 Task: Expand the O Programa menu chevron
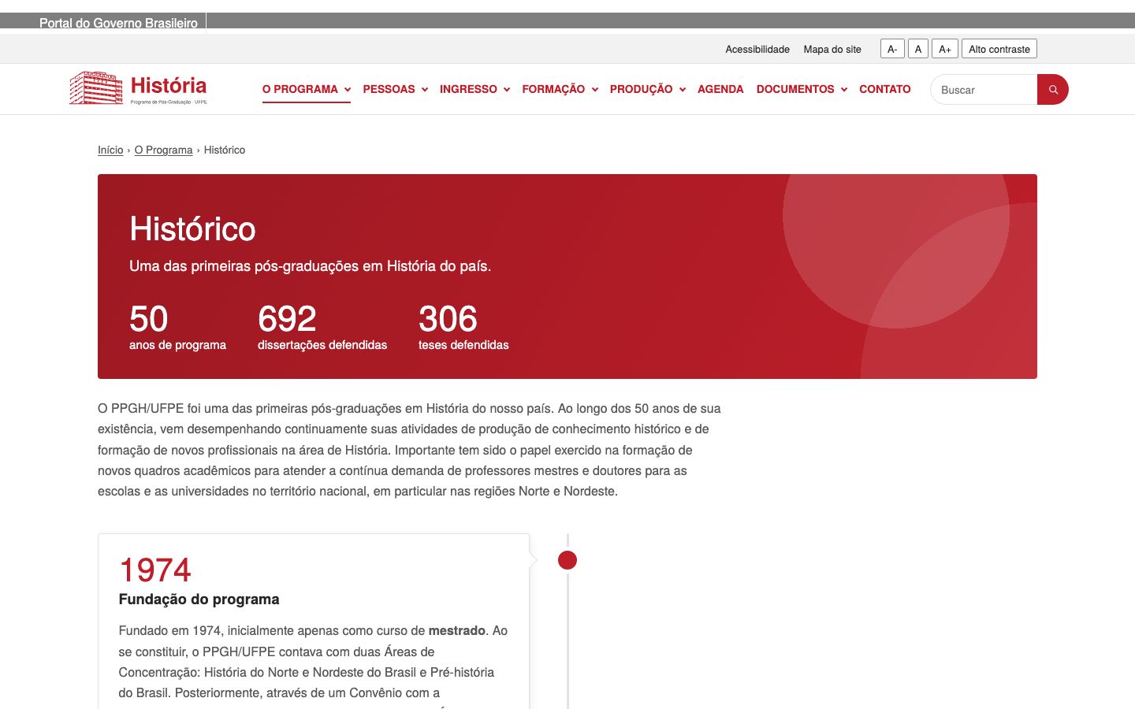pyautogui.click(x=348, y=90)
